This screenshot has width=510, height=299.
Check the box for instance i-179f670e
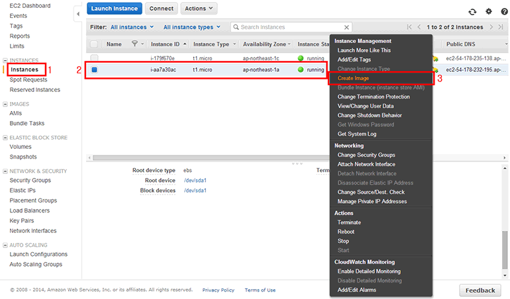[x=94, y=58]
